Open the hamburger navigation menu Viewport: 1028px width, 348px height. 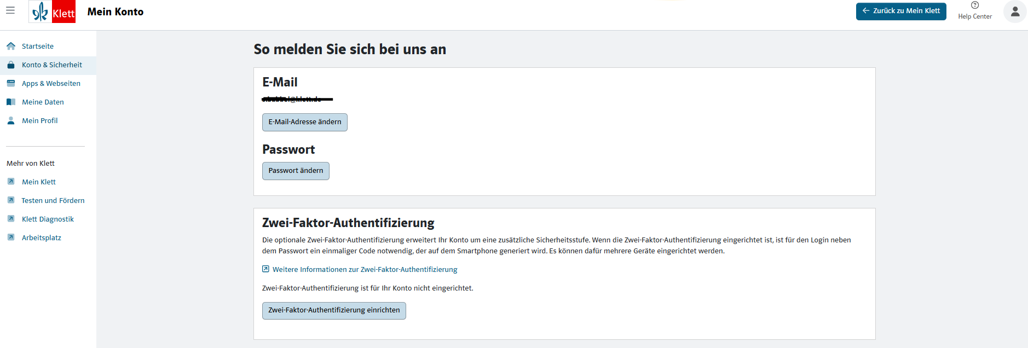coord(10,10)
